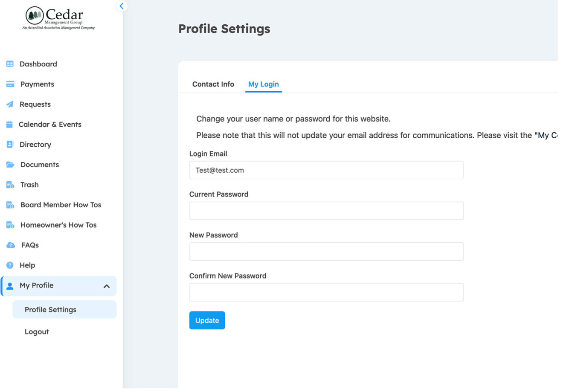This screenshot has height=392, width=563.
Task: Open Board Member How Tos page
Action: click(x=61, y=205)
